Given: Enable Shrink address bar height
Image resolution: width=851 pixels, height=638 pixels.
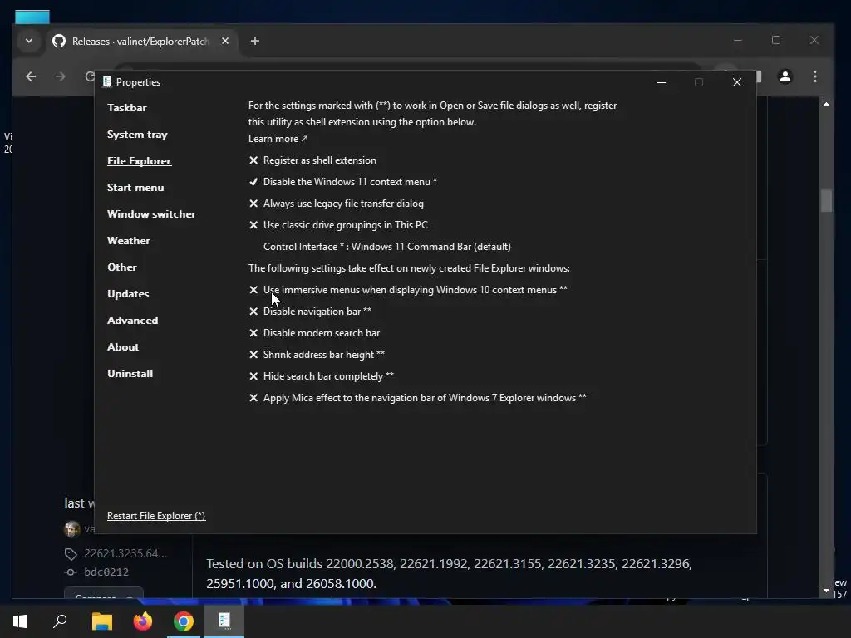Looking at the screenshot, I should click(317, 354).
